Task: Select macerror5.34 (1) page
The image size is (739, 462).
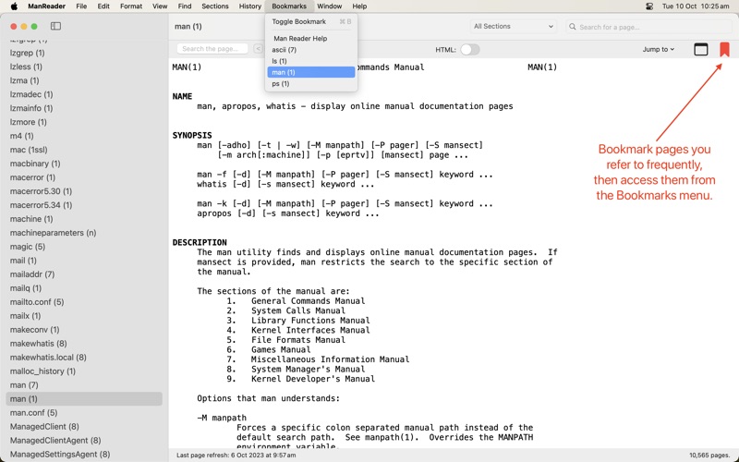Action: 84,205
